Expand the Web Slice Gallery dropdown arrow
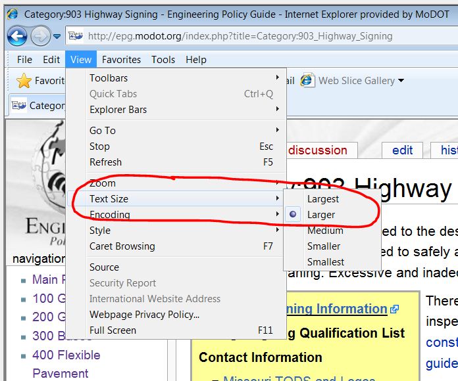 401,80
